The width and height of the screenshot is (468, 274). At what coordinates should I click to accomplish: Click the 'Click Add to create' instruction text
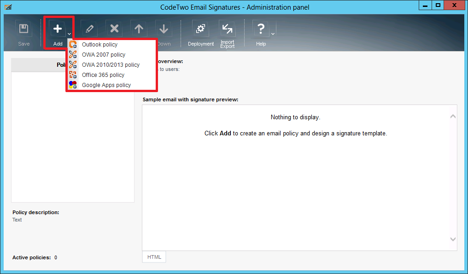click(295, 134)
